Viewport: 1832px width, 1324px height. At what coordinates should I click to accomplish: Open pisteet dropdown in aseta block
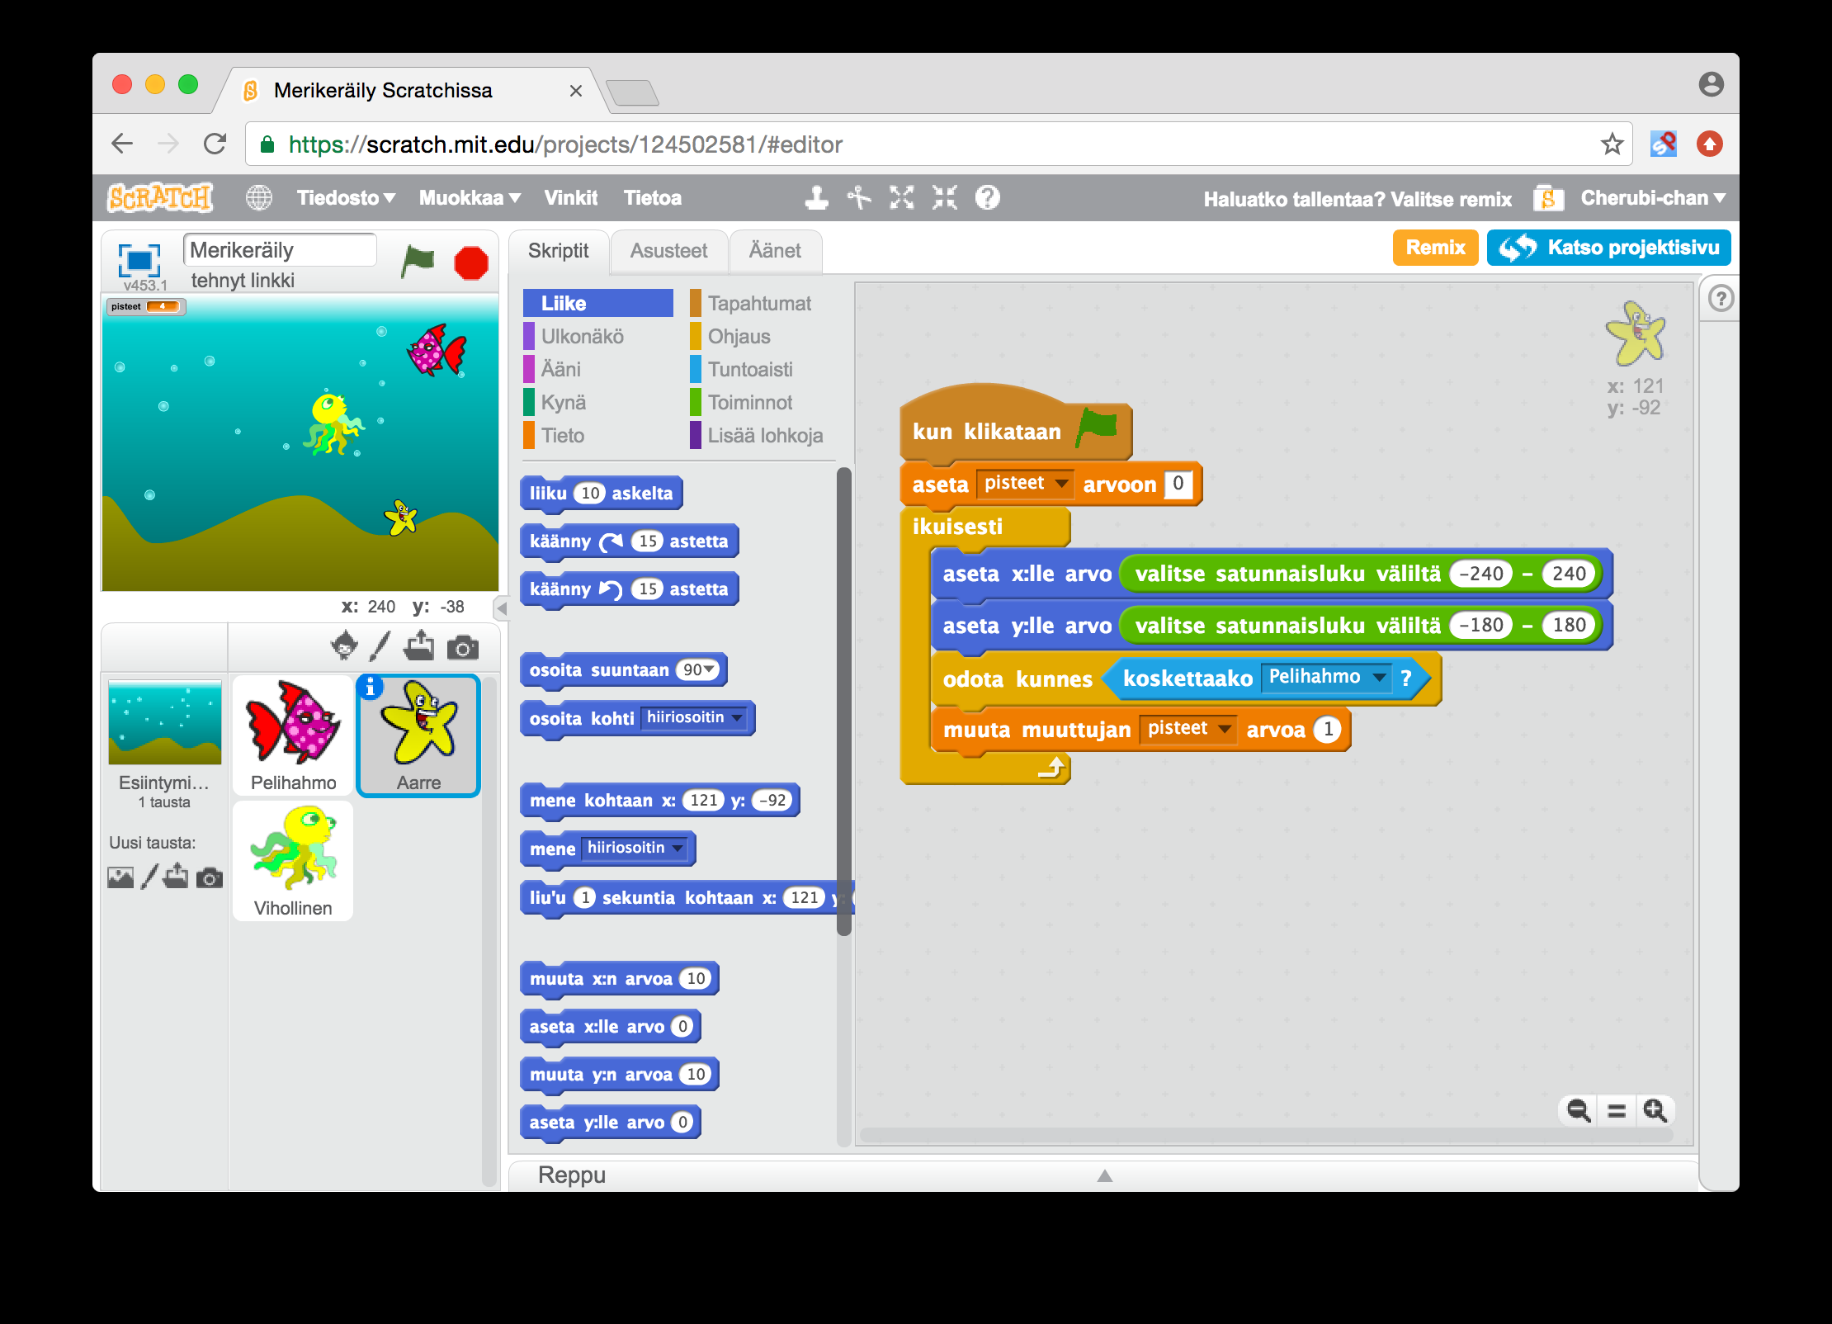click(1025, 484)
